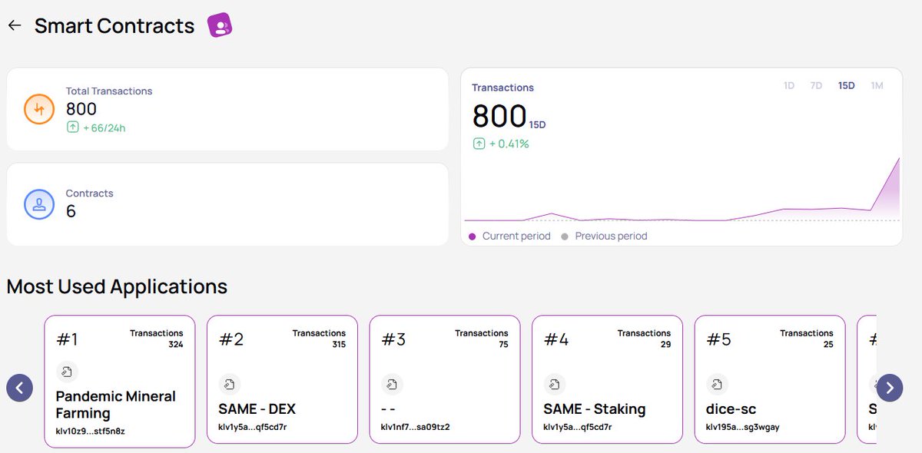Select the 1D chart range
922x453 pixels.
point(789,85)
